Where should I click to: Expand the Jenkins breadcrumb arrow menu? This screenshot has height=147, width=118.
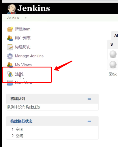(x=26, y=18)
